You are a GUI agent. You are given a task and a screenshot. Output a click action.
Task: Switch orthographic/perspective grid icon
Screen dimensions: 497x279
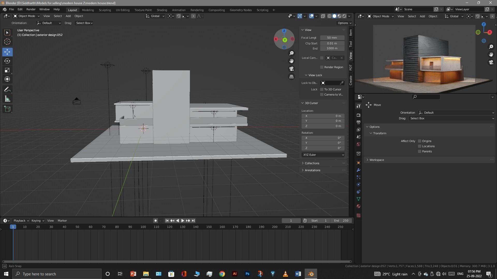click(291, 77)
